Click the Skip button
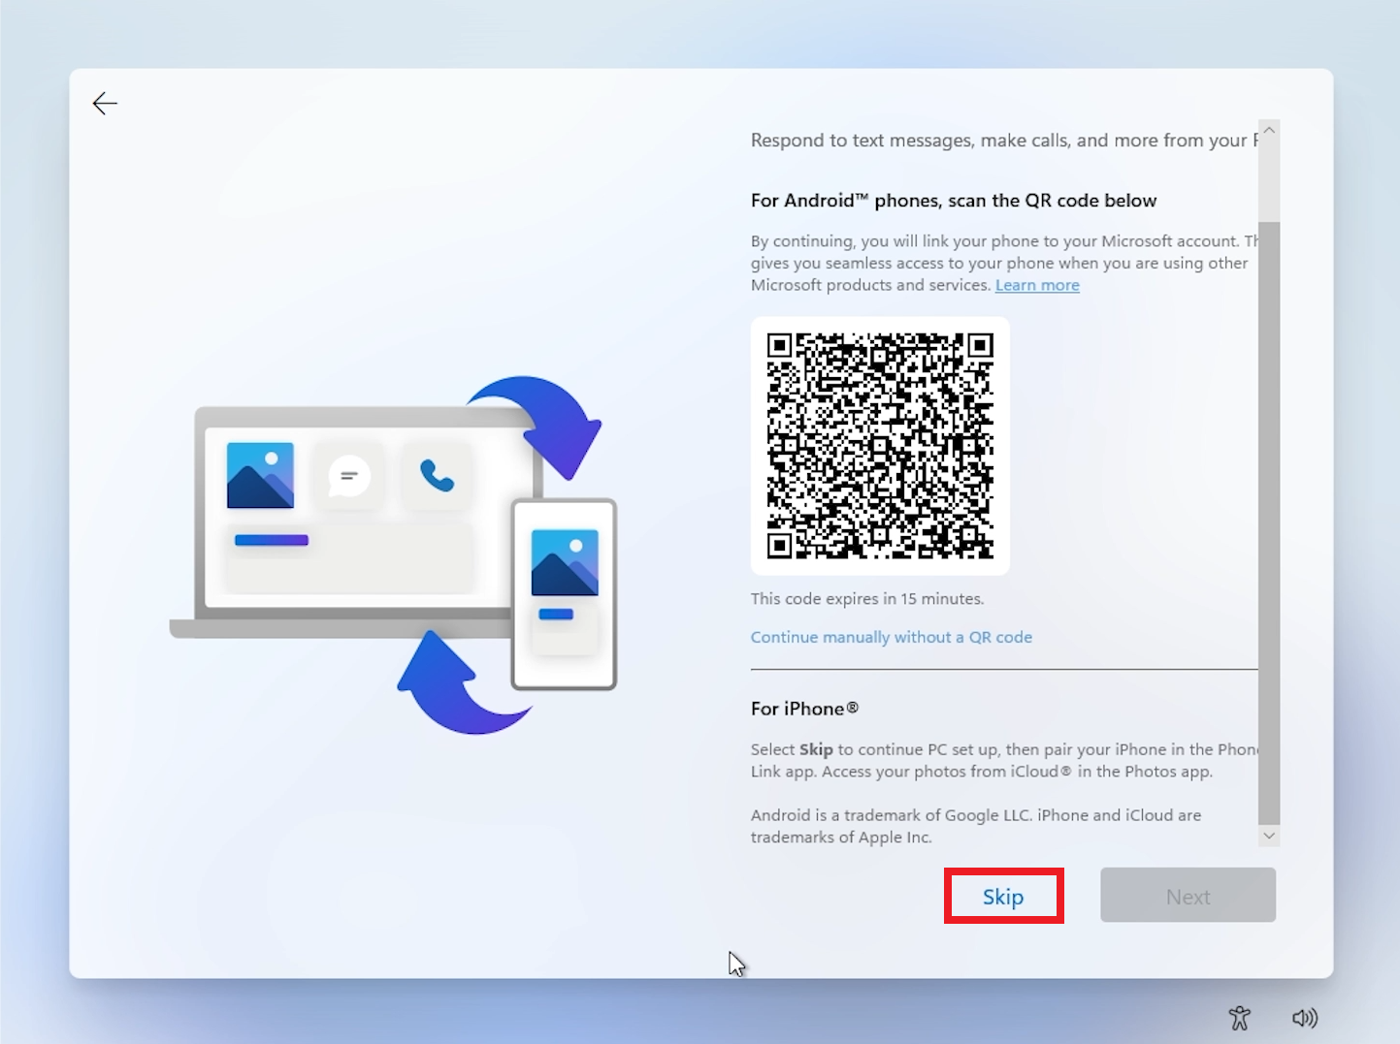1400x1044 pixels. 1003,896
